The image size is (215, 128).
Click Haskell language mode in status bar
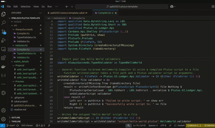(181, 125)
